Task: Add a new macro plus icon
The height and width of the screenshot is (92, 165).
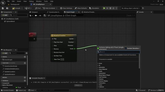Action: [x=25, y=77]
